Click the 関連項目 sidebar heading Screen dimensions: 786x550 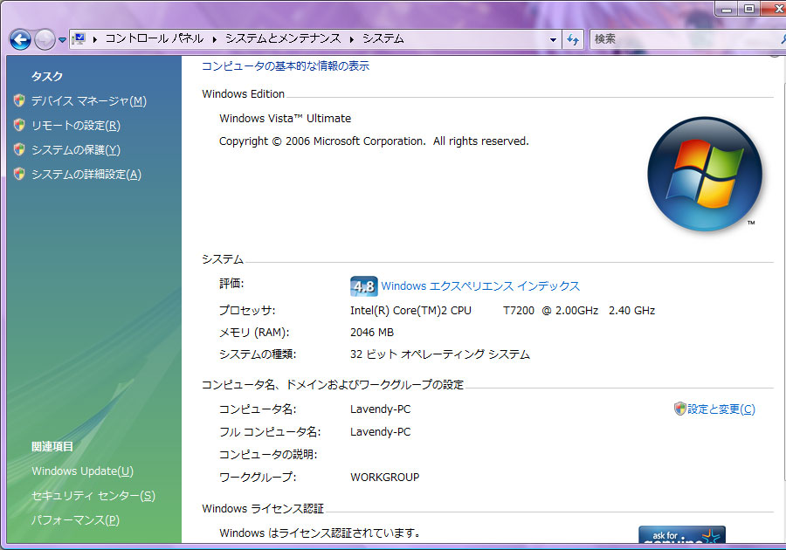point(52,447)
